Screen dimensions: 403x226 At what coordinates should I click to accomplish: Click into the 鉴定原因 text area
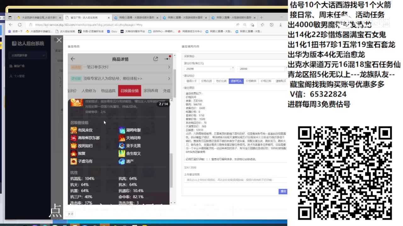pos(236,126)
